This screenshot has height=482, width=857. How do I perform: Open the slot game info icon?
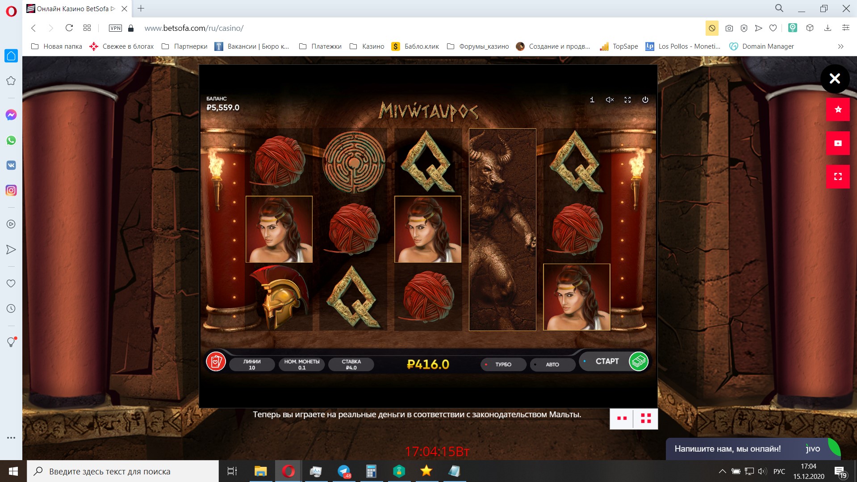[x=592, y=100]
